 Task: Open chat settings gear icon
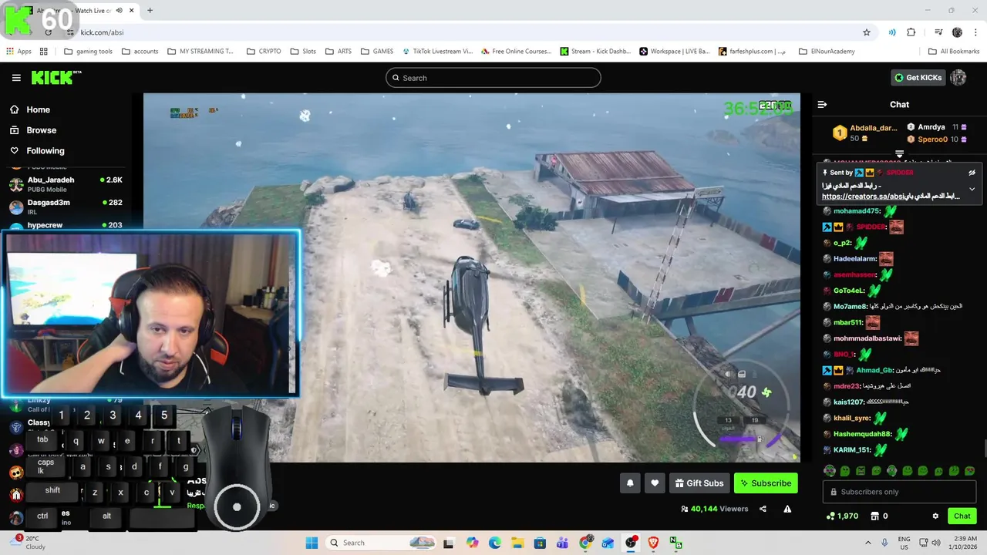click(935, 516)
